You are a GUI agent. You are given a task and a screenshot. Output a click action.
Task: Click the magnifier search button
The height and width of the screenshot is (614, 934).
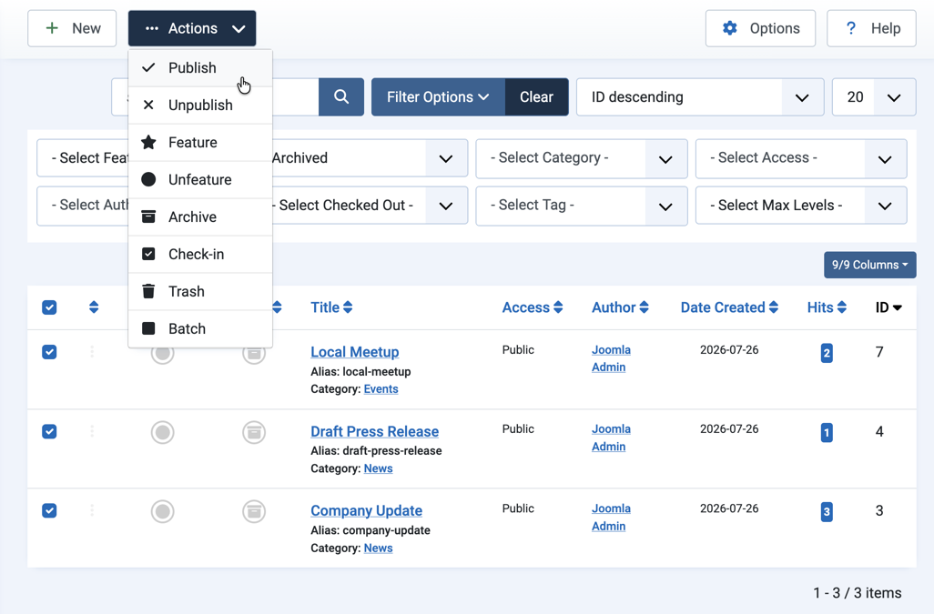coord(340,97)
